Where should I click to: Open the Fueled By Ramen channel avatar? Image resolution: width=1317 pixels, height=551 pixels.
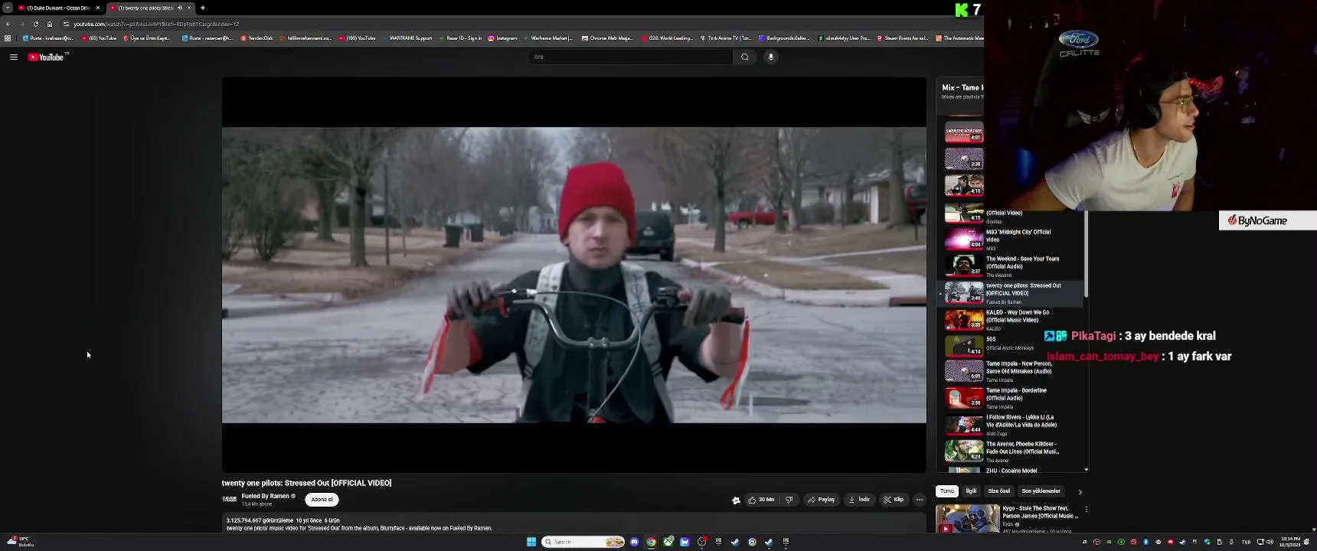(230, 499)
